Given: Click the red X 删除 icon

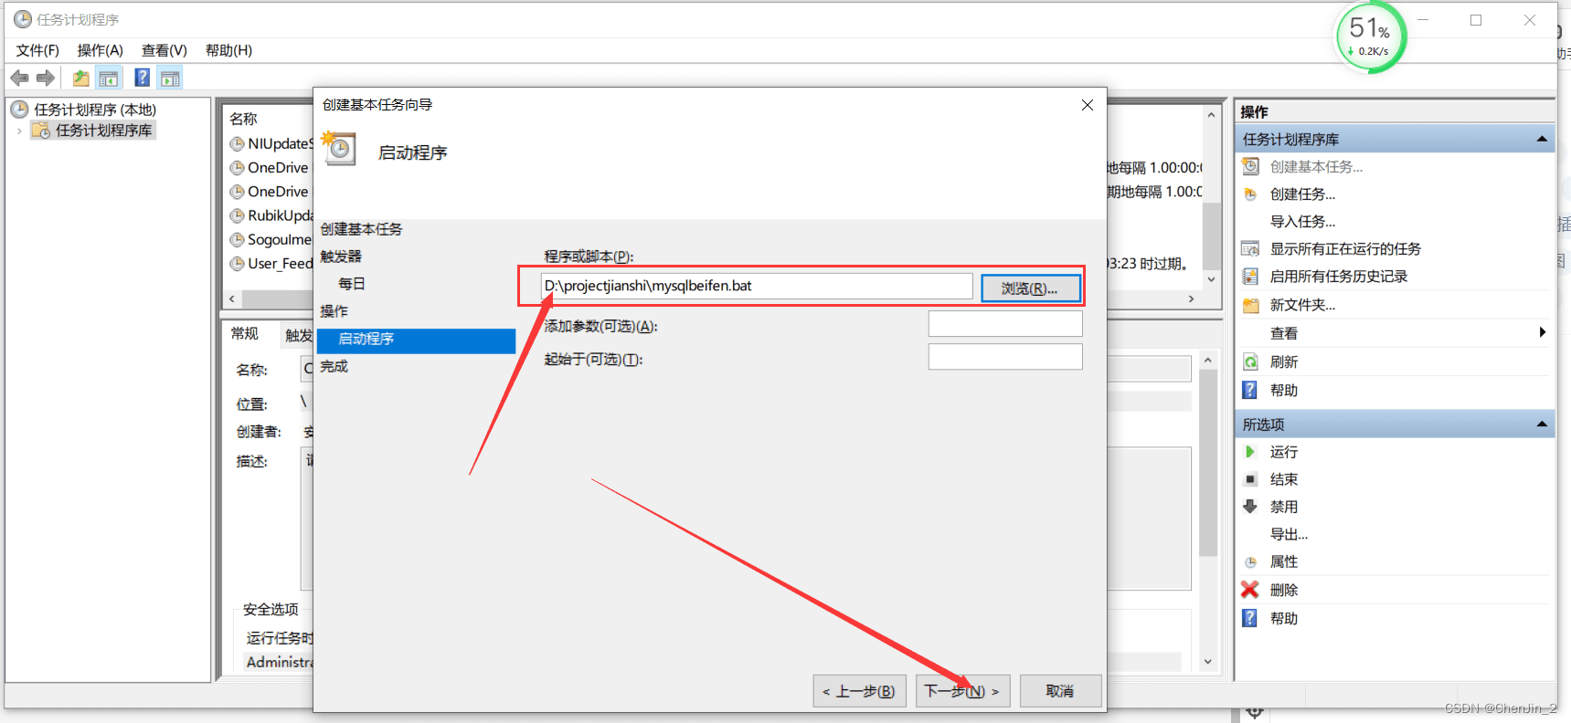Looking at the screenshot, I should [1250, 590].
